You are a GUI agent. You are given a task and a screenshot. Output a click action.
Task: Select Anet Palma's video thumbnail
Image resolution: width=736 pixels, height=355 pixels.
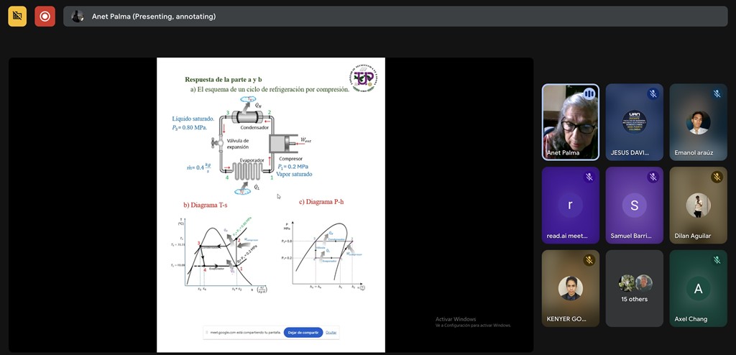570,121
